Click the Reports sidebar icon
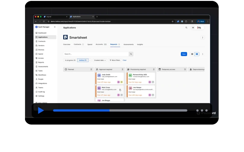 pyautogui.click(x=36, y=62)
